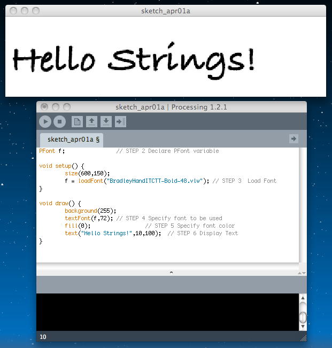
Task: Minimize the Processing editor window
Action: click(x=56, y=107)
